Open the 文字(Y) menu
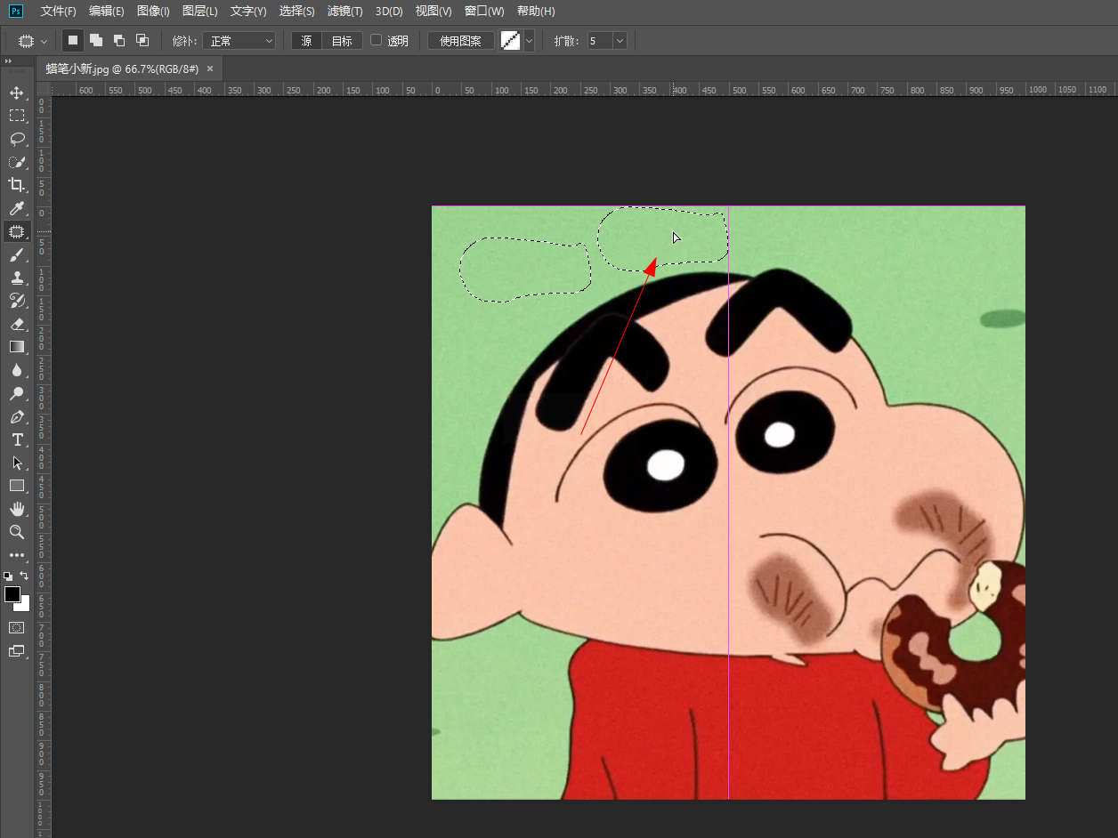 tap(248, 11)
